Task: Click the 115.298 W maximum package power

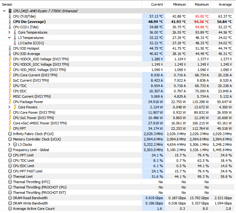Action: click(x=200, y=102)
